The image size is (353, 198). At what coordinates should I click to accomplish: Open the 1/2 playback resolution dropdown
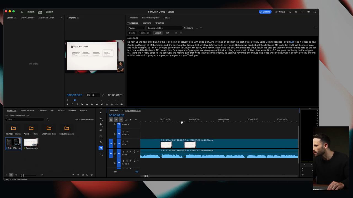tap(95, 95)
